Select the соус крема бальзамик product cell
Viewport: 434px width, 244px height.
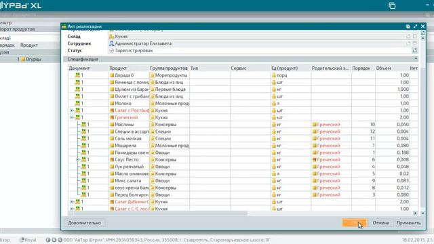[x=129, y=188]
